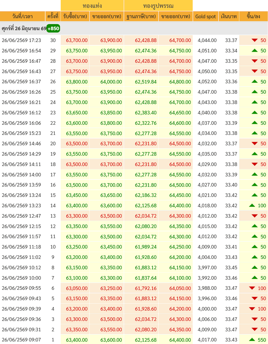Click the Gold spot column header

[206, 16]
